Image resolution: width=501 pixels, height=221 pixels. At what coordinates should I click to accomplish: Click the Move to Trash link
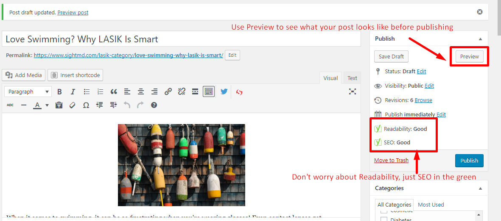point(391,160)
